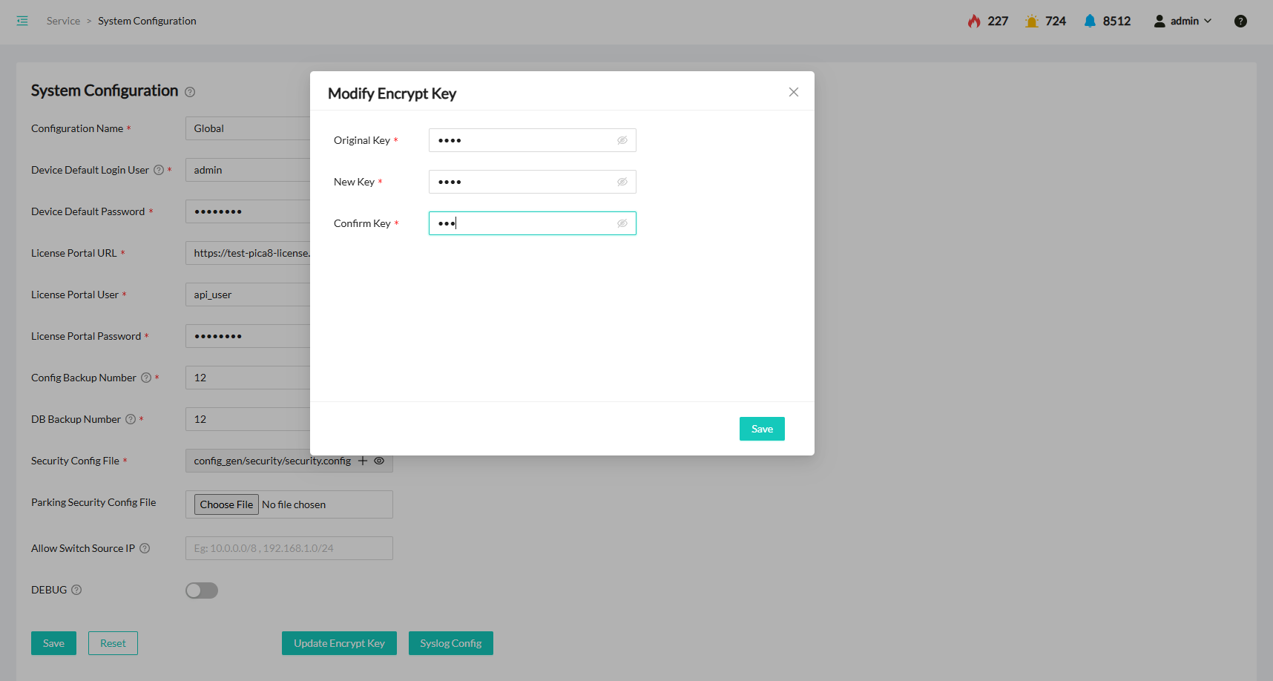This screenshot has width=1273, height=681.
Task: Open the help question mark icon
Action: pos(1240,21)
